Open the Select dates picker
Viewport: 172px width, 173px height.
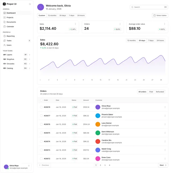tap(160, 16)
